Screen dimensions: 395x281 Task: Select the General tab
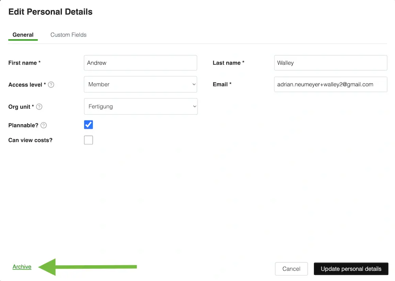point(23,35)
